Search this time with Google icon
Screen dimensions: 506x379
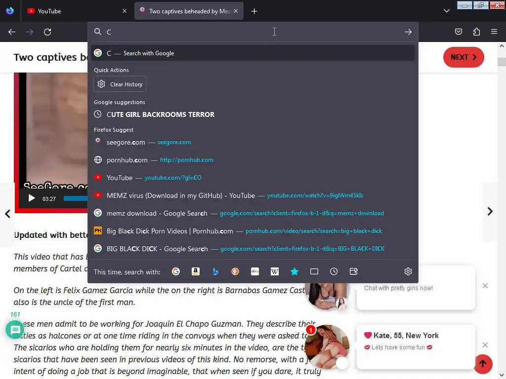(176, 272)
